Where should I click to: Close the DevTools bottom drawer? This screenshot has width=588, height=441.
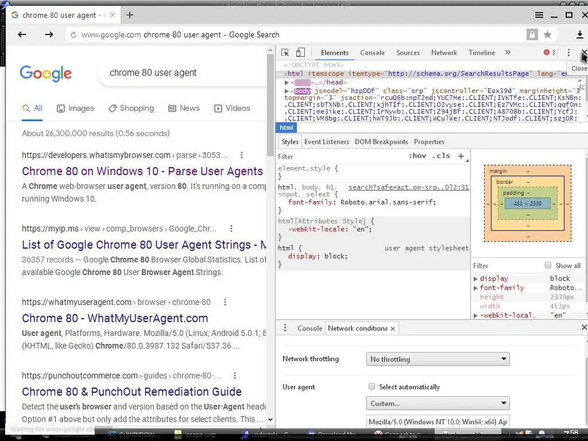(x=584, y=327)
